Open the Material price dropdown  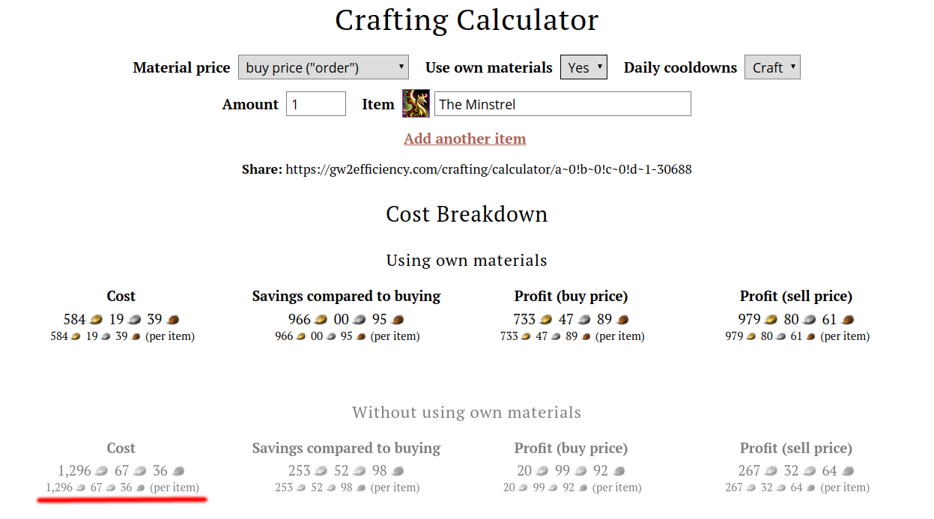(x=323, y=67)
